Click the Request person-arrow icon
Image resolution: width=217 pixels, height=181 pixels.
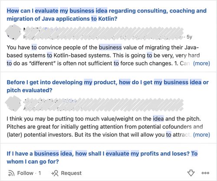[55, 173]
